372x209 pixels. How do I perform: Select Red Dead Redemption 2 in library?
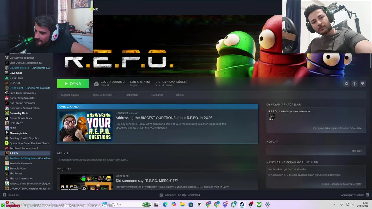[24, 148]
